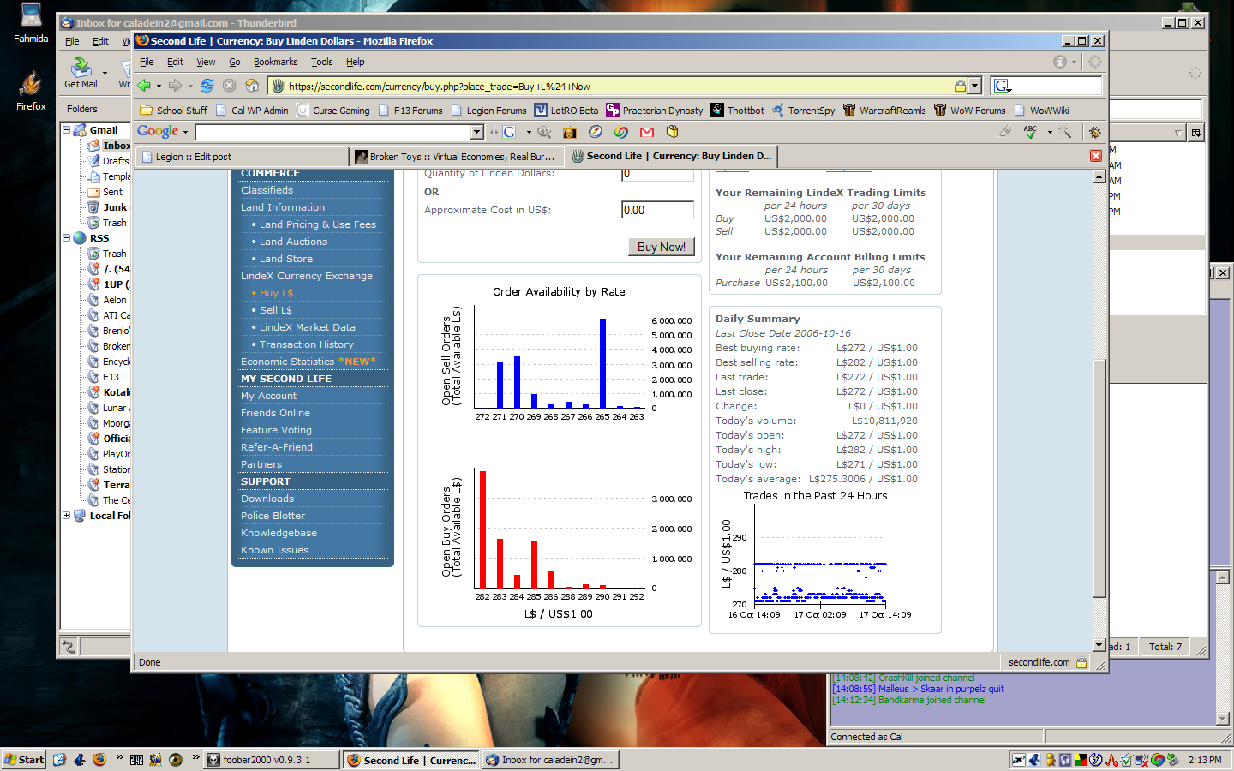Close current tab with red X button
Viewport: 1234px width, 771px height.
[1095, 156]
